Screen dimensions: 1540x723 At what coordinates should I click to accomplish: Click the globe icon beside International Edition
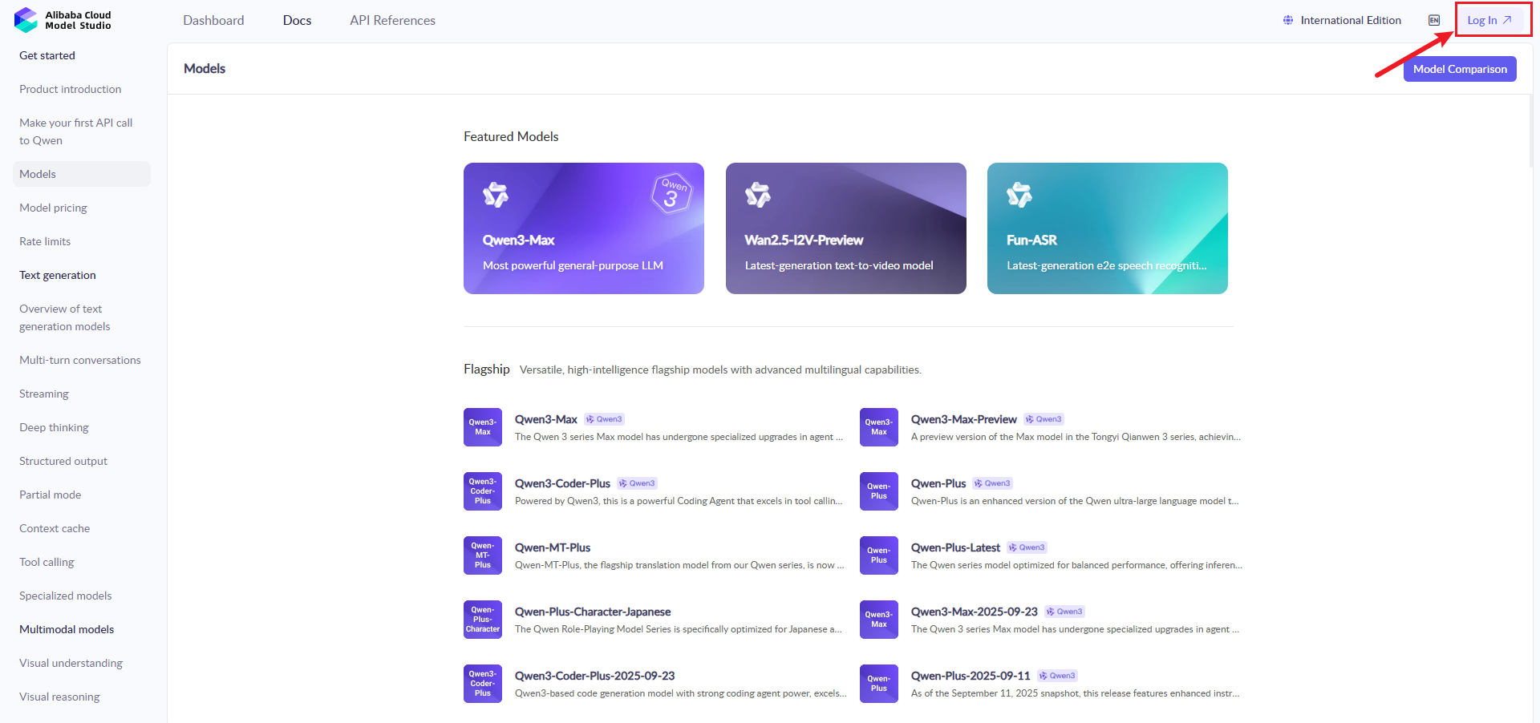1287,20
